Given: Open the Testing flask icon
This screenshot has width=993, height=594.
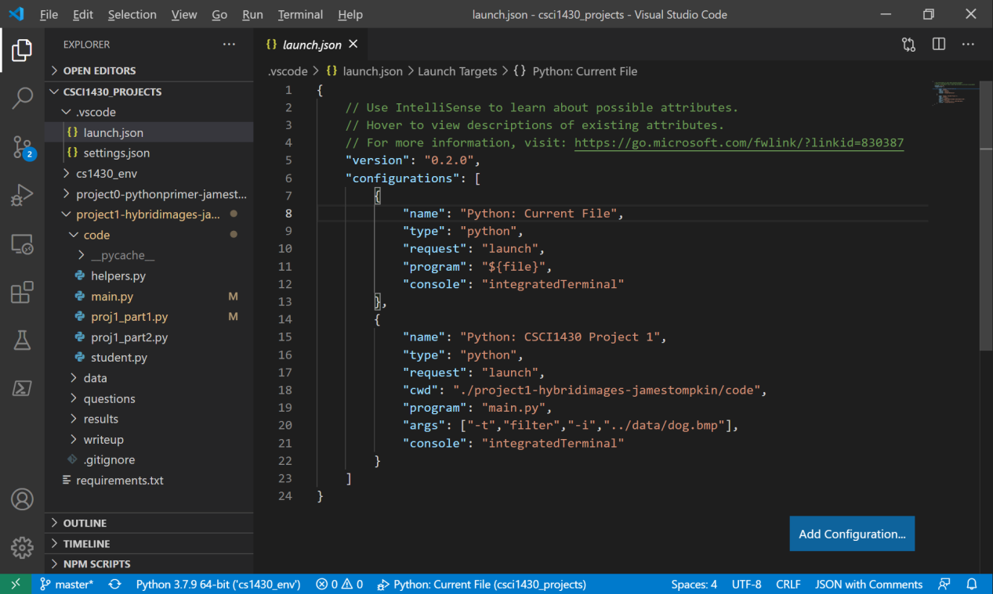Looking at the screenshot, I should [x=22, y=340].
